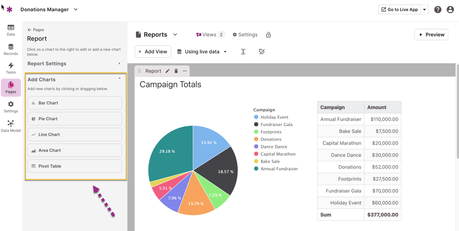Open the Data section in sidebar
459x231 pixels.
[11, 30]
